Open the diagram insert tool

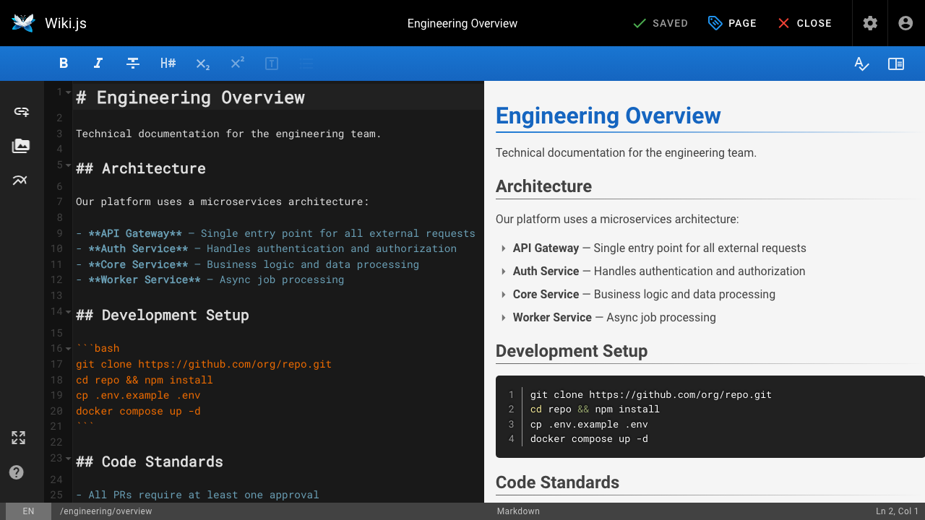tap(21, 181)
